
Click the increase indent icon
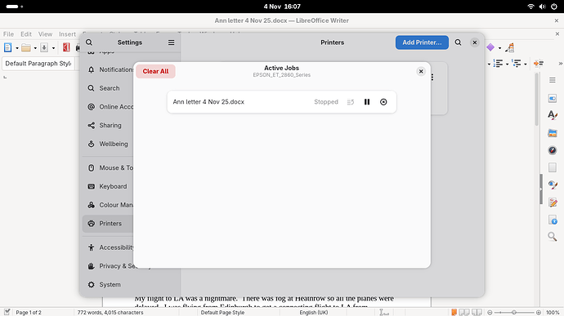click(x=539, y=64)
